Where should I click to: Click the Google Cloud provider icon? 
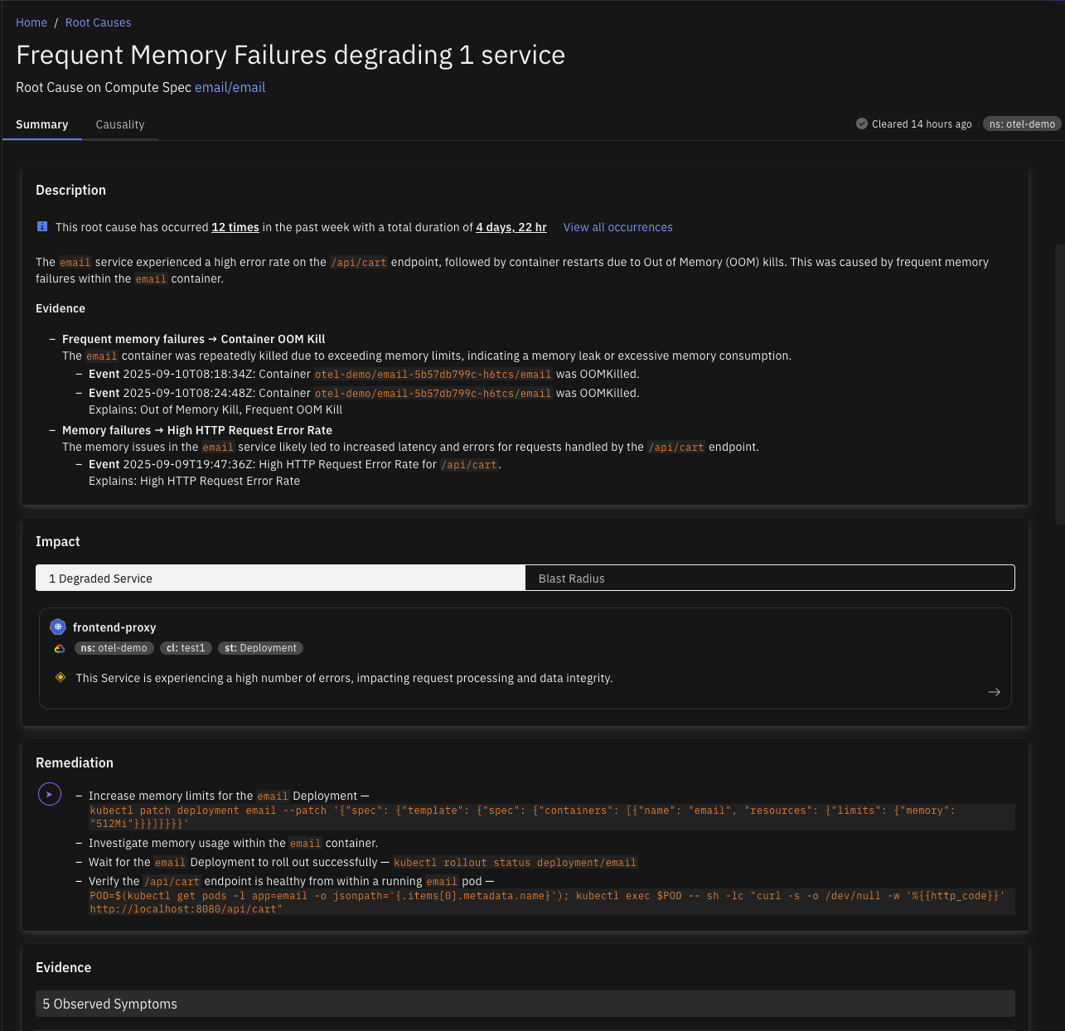click(60, 649)
